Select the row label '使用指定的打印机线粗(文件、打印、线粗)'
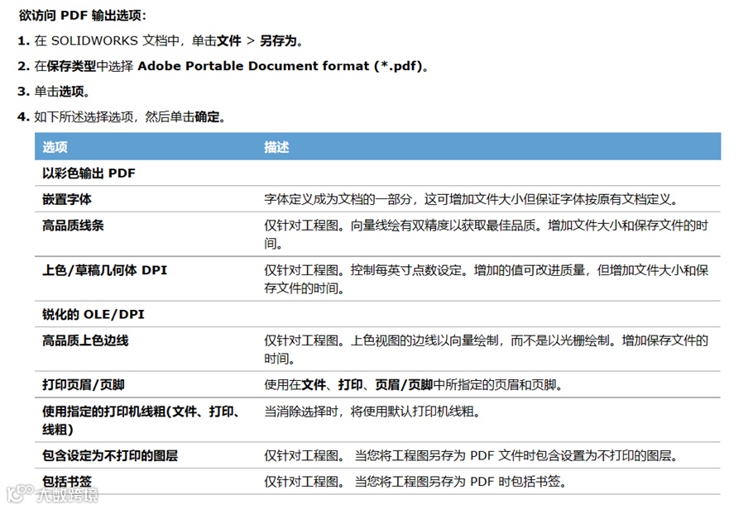The image size is (753, 509). pyautogui.click(x=141, y=421)
